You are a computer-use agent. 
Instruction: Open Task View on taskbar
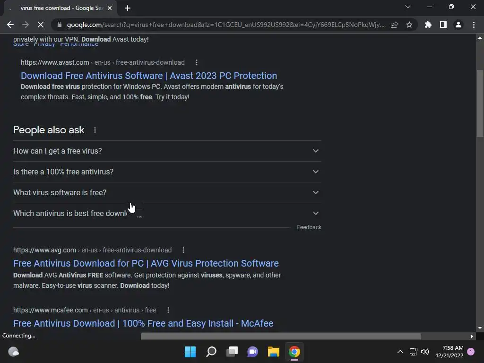click(x=232, y=352)
